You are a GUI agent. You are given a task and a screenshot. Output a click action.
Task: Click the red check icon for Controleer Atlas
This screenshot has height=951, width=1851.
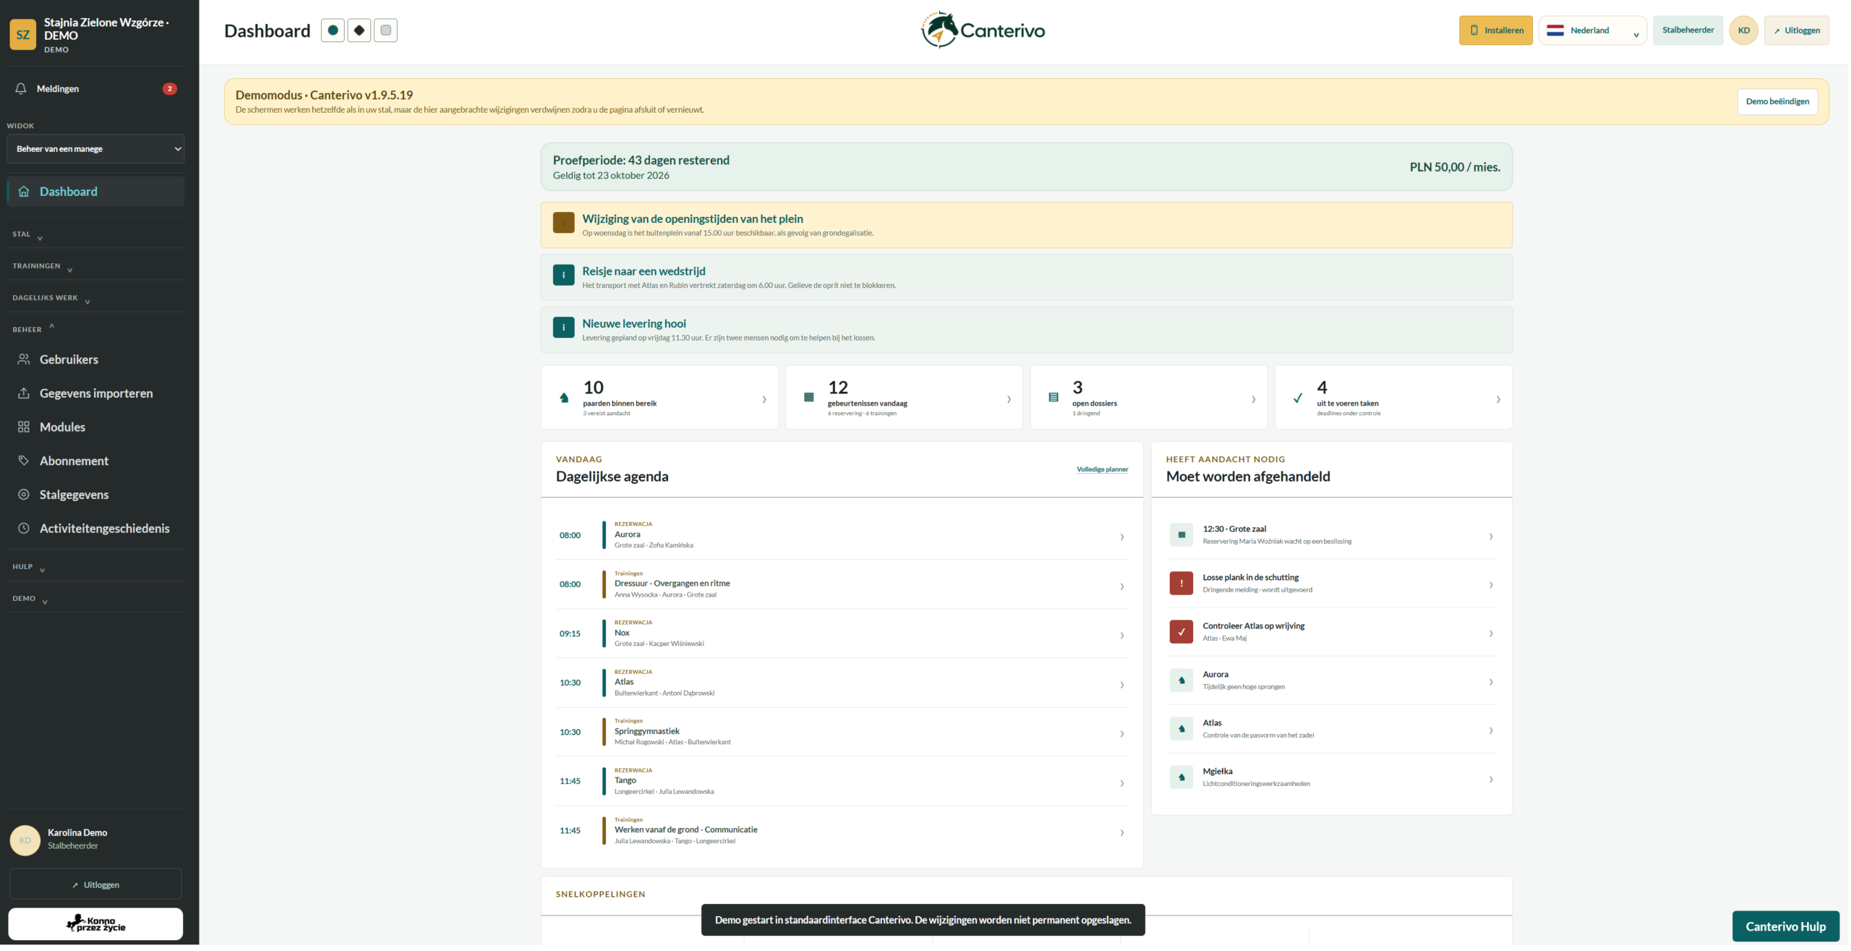pyautogui.click(x=1182, y=633)
